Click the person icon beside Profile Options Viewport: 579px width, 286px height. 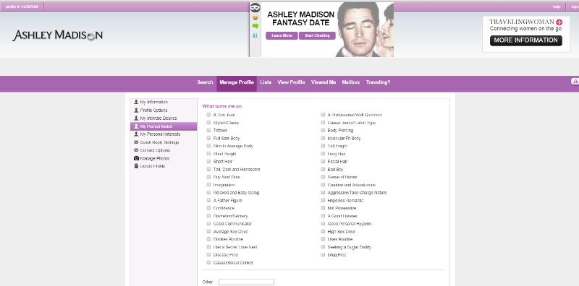136,110
